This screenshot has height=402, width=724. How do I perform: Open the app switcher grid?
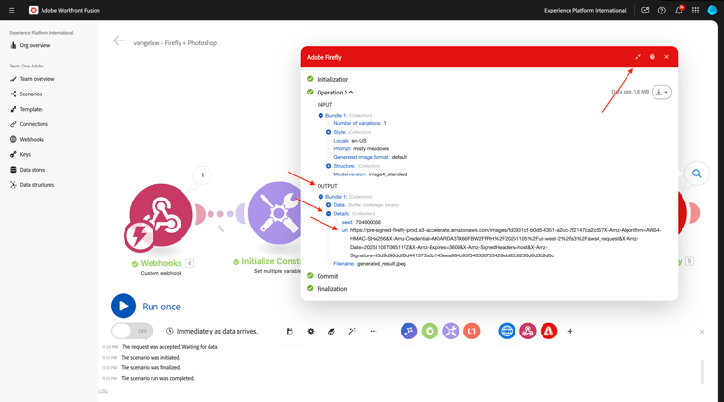tap(695, 11)
